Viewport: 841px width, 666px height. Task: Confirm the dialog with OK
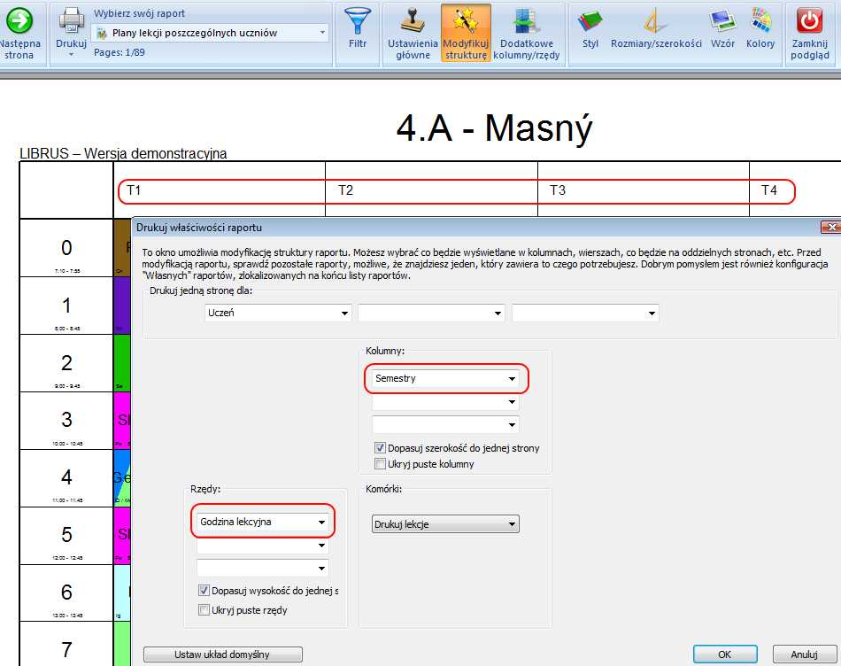point(724,654)
